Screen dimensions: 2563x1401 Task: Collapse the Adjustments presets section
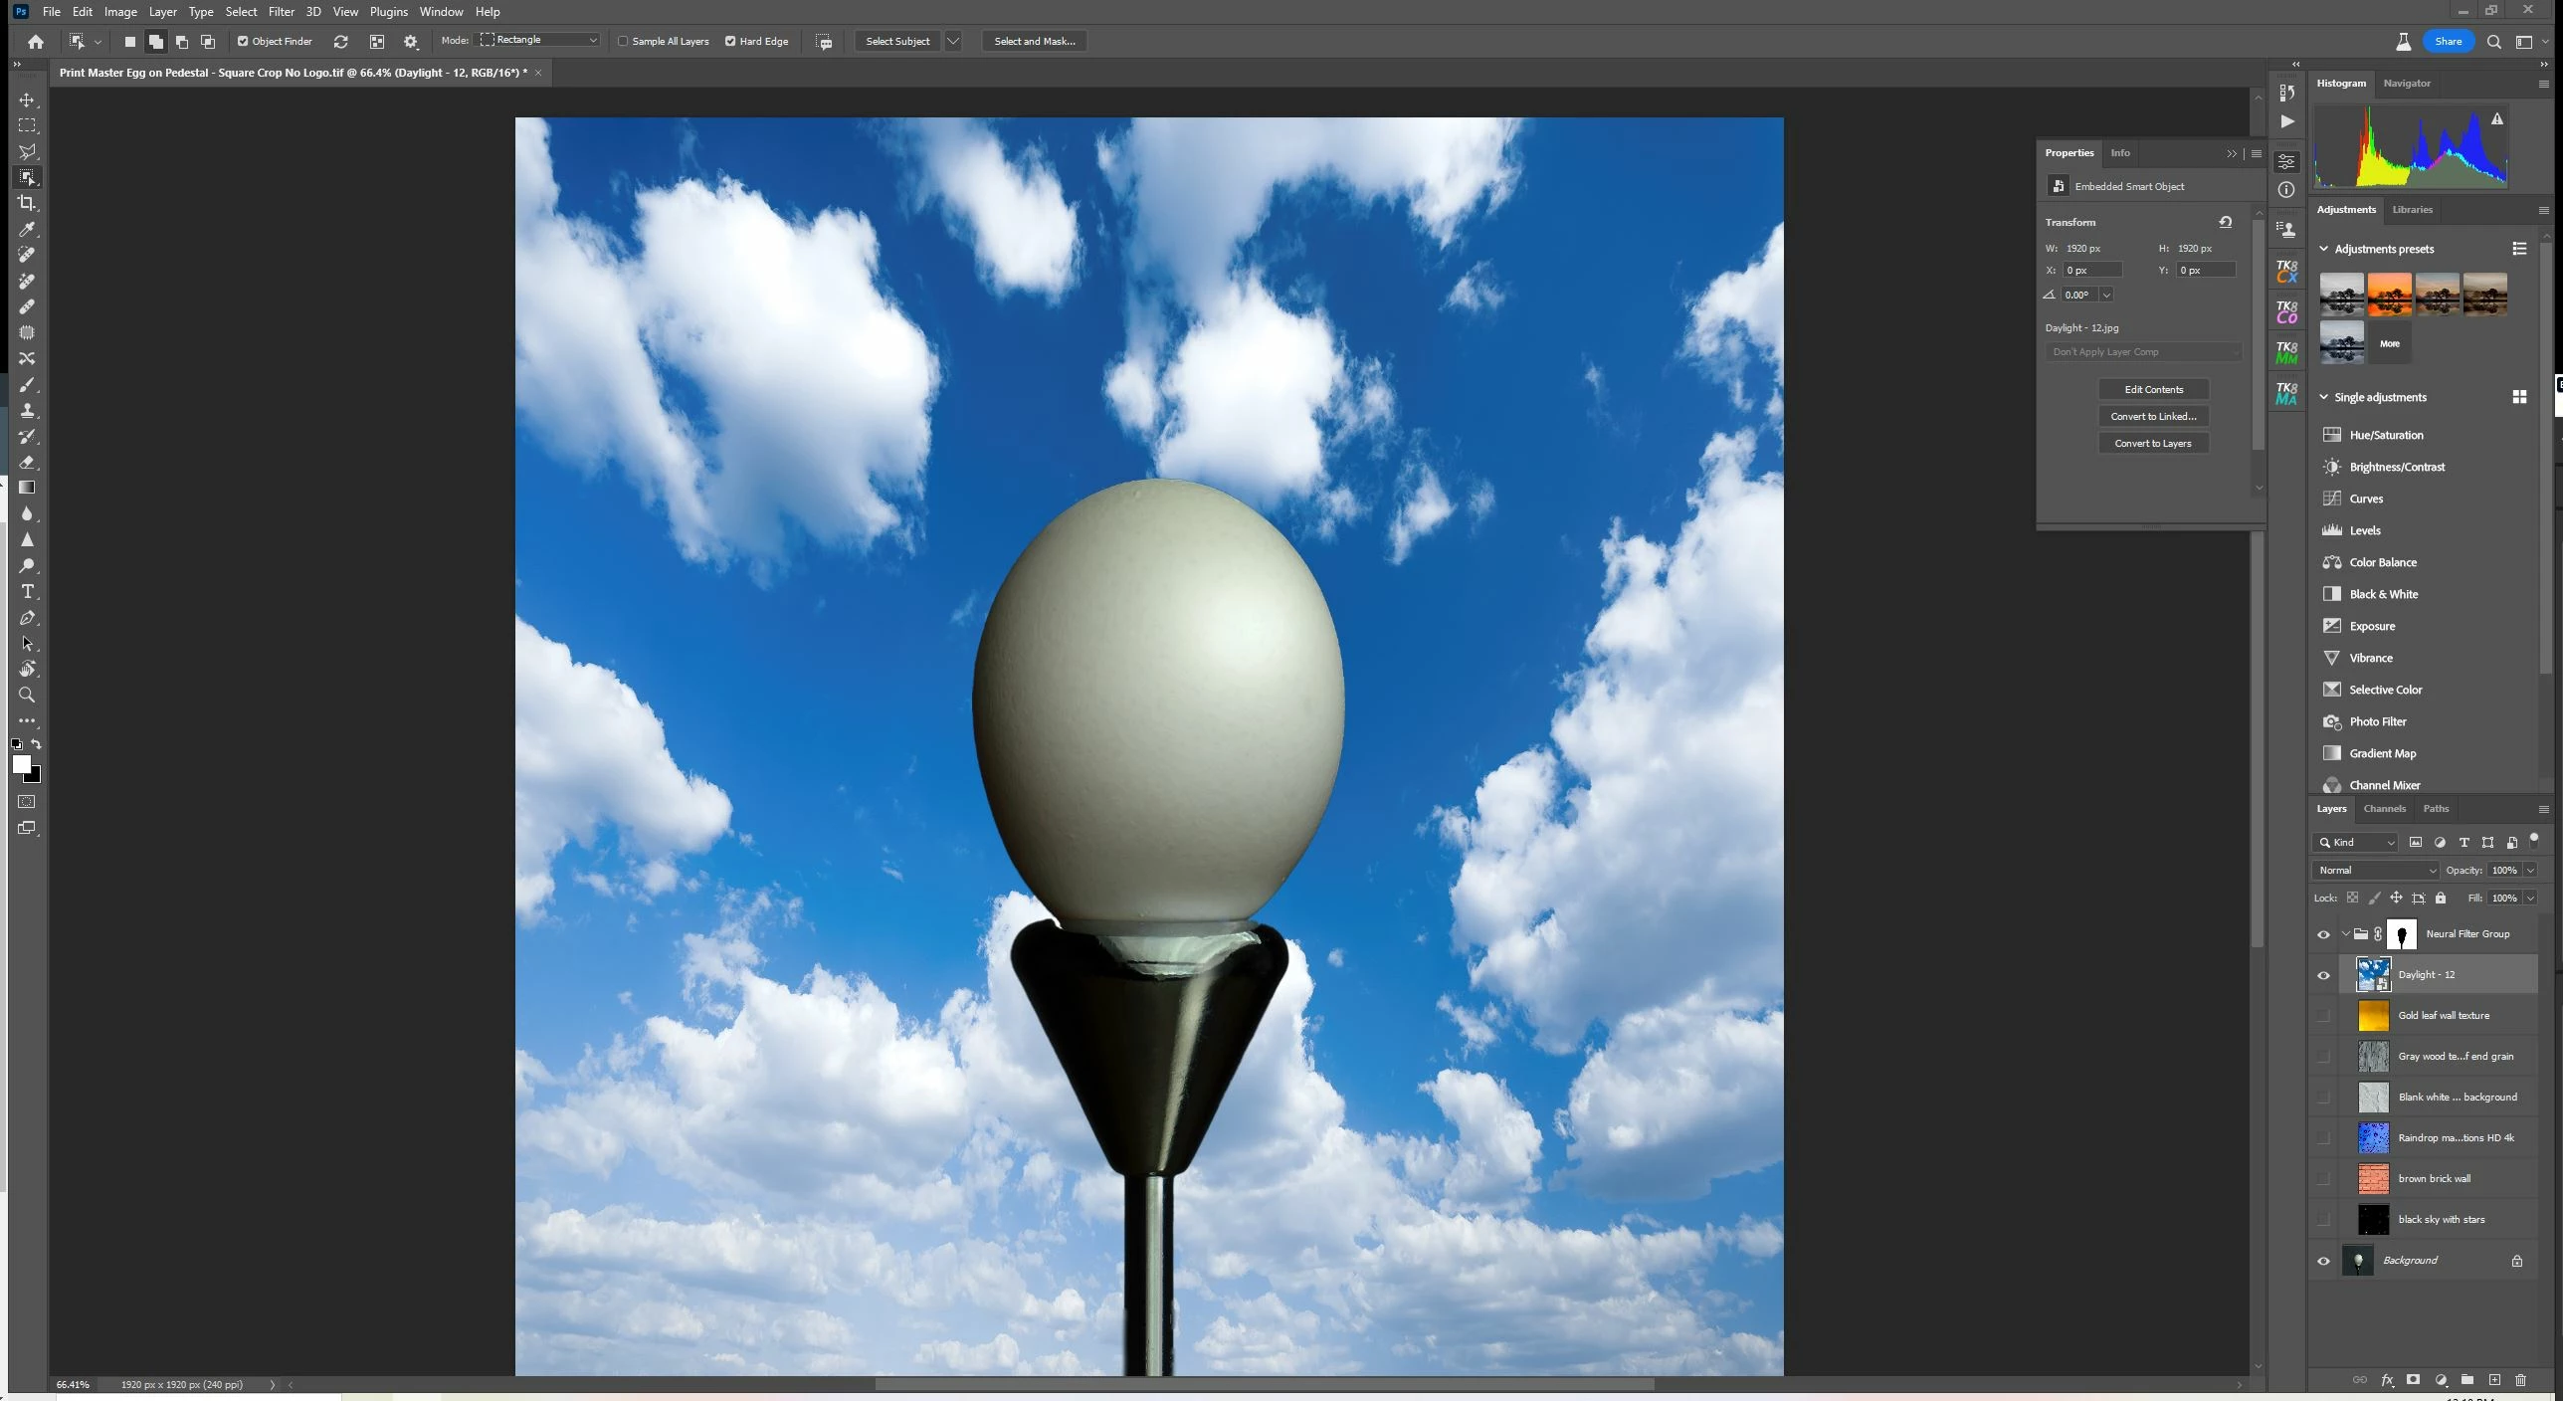point(2324,249)
